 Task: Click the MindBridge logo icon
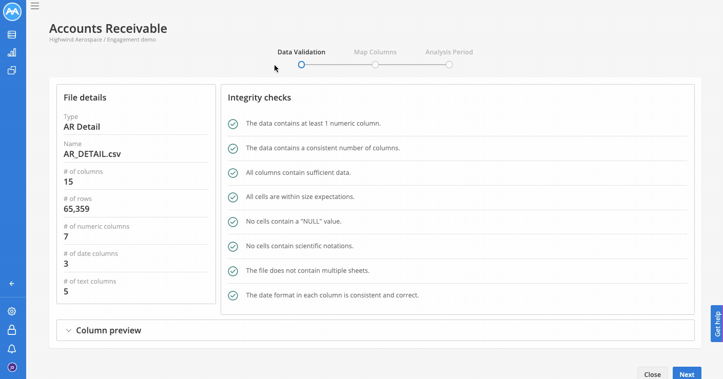coord(12,12)
